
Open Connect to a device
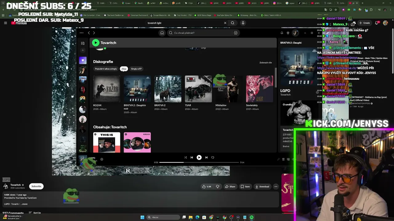pyautogui.click(x=288, y=159)
